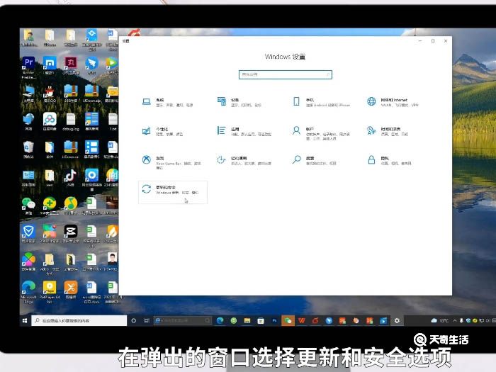This screenshot has height=372, width=496.
Task: Maximize the Settings window
Action: [433, 41]
